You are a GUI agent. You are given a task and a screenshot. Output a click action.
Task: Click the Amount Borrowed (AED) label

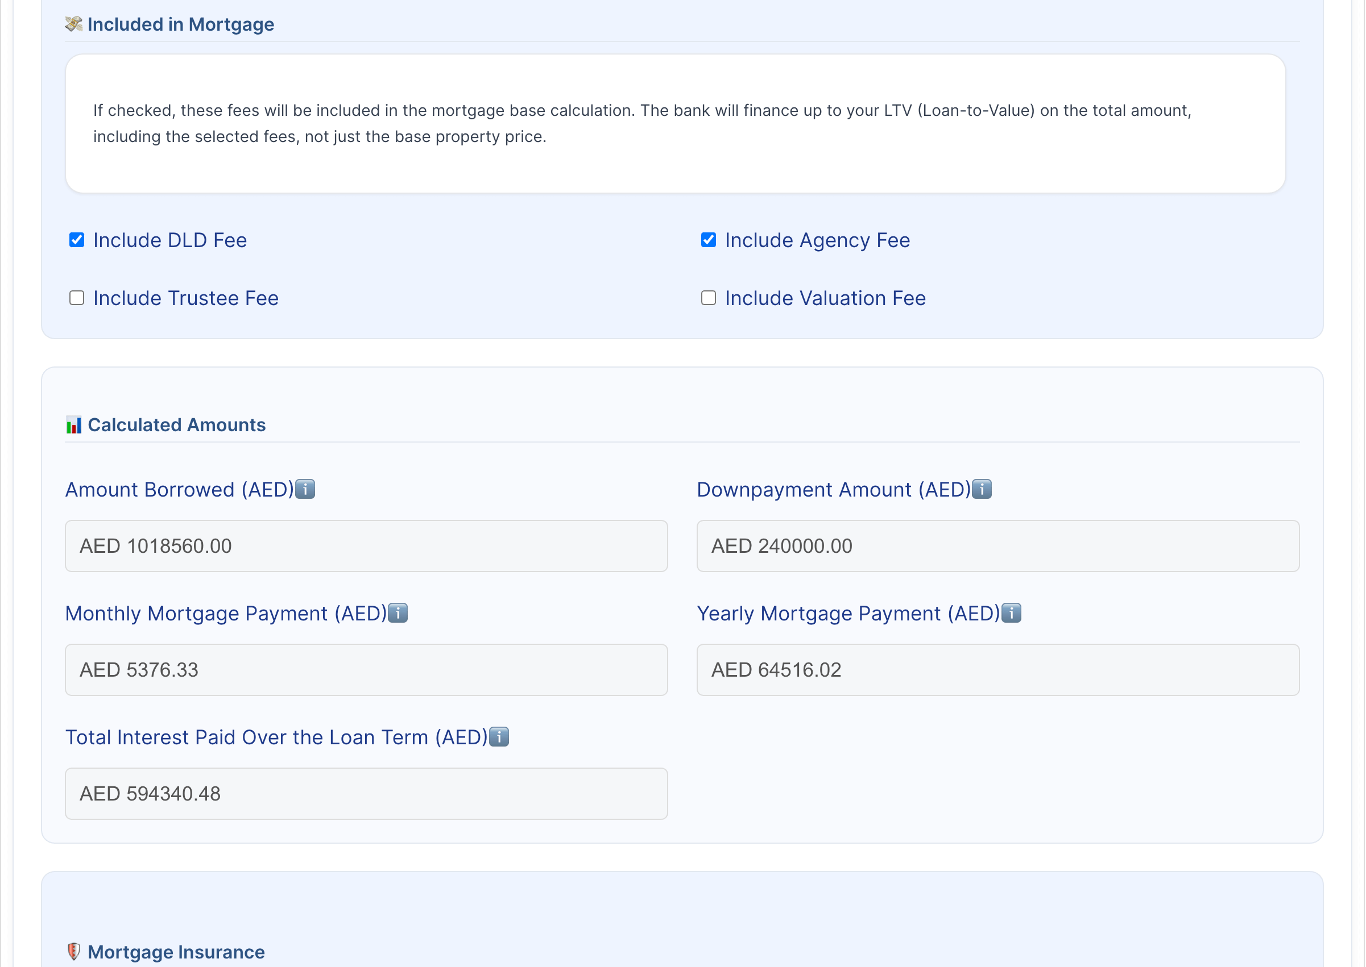[180, 489]
